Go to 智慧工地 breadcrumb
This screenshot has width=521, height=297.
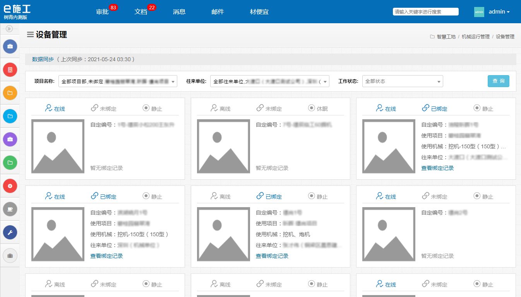point(446,37)
